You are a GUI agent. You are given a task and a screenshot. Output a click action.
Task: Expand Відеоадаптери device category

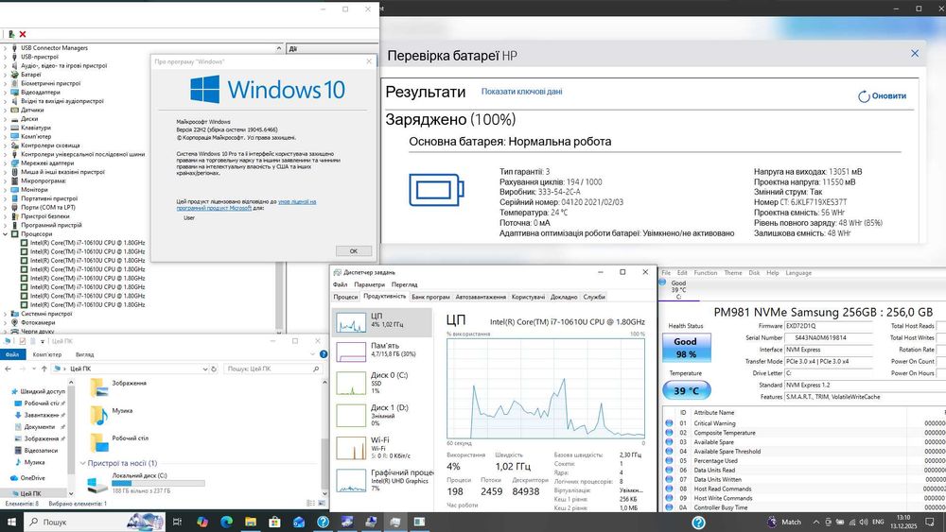(x=6, y=93)
